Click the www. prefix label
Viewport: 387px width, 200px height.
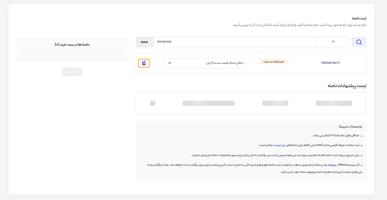(145, 42)
